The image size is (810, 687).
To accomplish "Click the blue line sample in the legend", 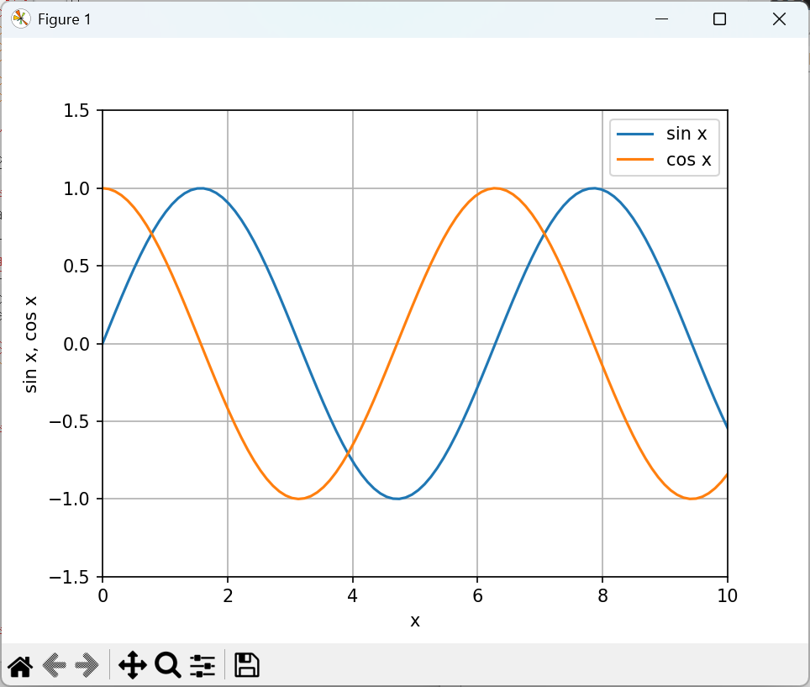I will [x=635, y=134].
